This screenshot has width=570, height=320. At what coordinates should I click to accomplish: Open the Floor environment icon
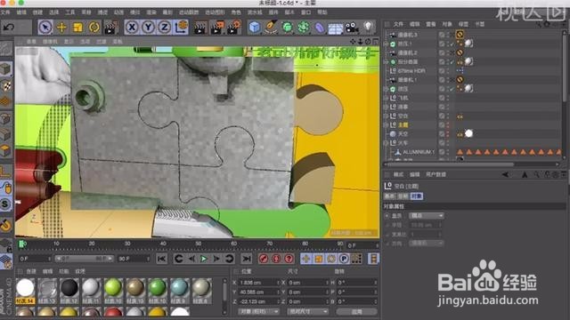click(x=335, y=28)
